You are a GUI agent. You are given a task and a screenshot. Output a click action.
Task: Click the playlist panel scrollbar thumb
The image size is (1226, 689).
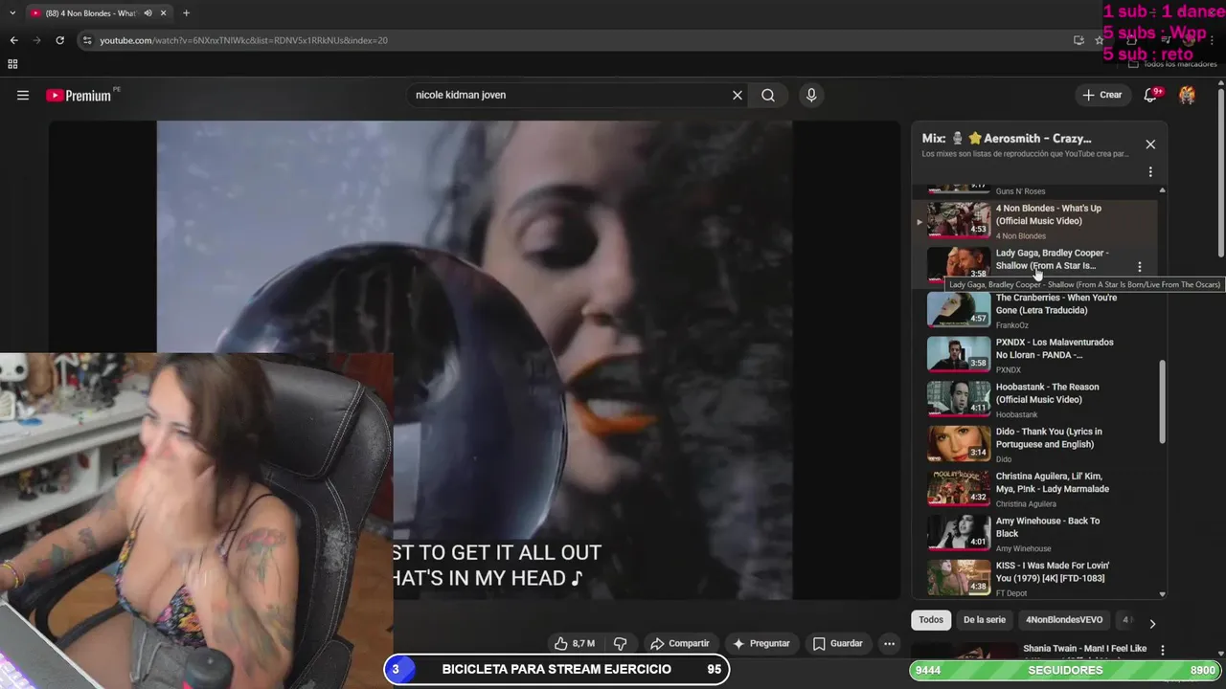(1163, 402)
